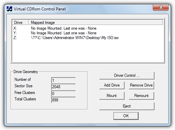This screenshot has height=130, width=175.
Task: Click the Remount button
Action: click(141, 96)
